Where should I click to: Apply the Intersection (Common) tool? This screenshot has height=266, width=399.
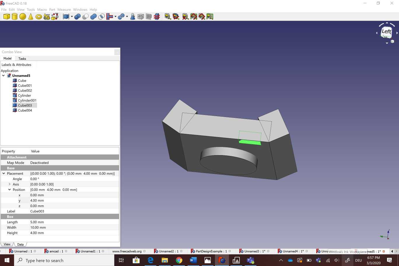[101, 17]
